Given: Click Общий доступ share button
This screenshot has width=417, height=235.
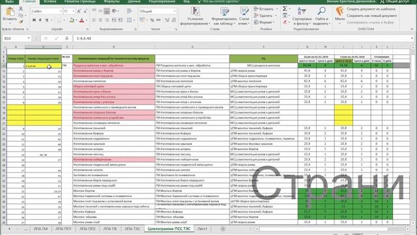Looking at the screenshot, I should pyautogui.click(x=395, y=1).
